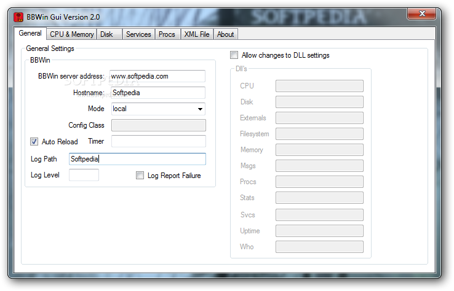Expand the Mode dropdown arrow
The image size is (454, 291).
200,109
